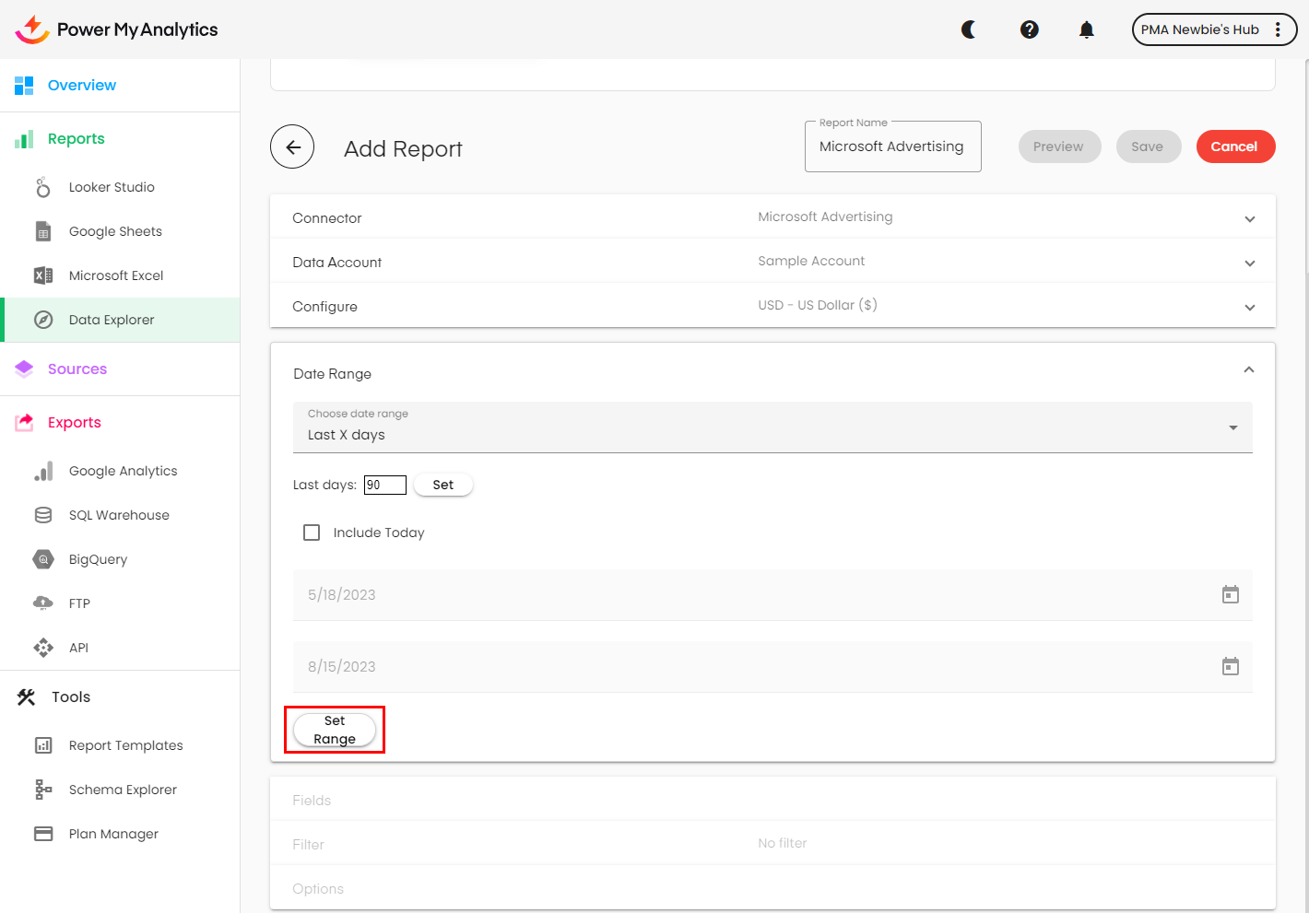This screenshot has height=913, width=1309.
Task: Select Schema Explorer in Tools
Action: 123,790
